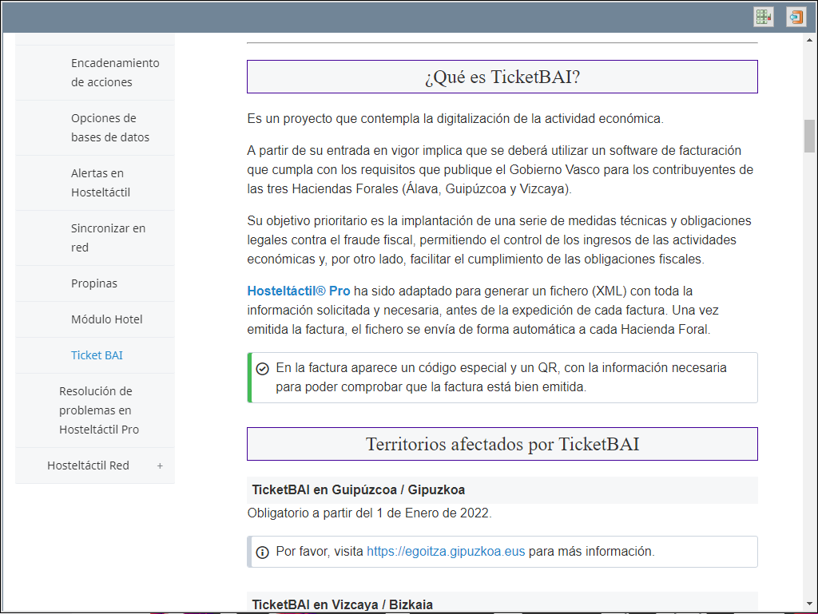Viewport: 818px width, 614px height.
Task: Select the Ticket BAI sidebar item
Action: [97, 355]
